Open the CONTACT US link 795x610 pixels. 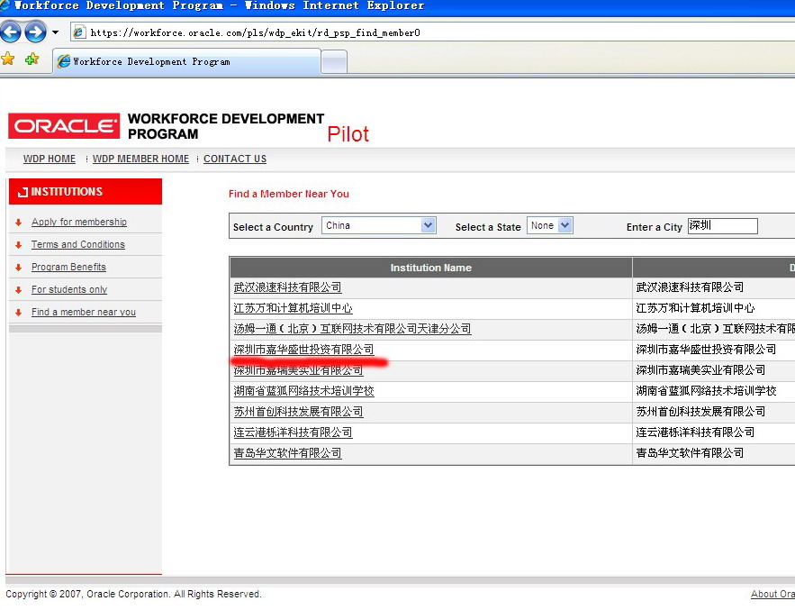click(x=235, y=159)
